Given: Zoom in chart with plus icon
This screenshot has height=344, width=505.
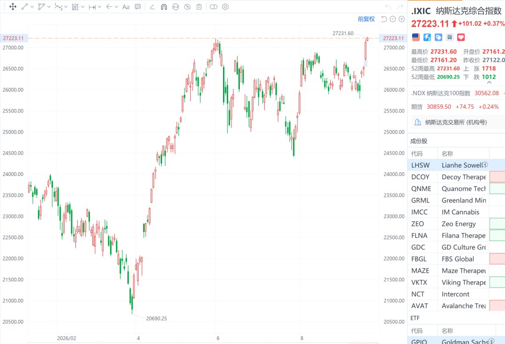Looking at the screenshot, I should [401, 19].
